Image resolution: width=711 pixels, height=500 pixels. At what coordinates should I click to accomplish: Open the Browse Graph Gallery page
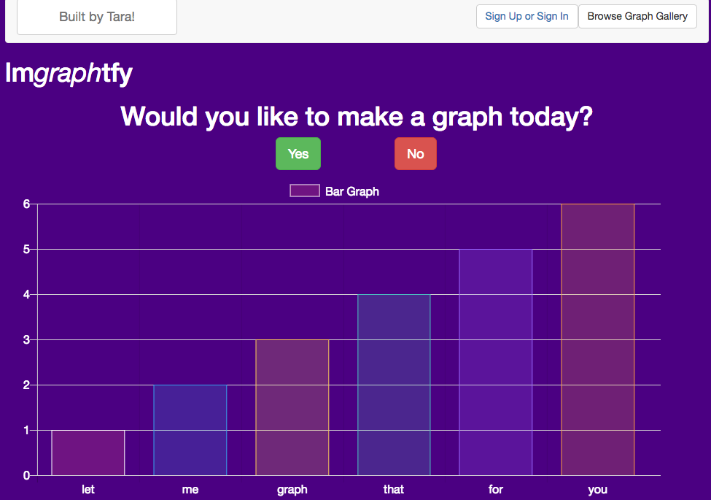pos(637,16)
